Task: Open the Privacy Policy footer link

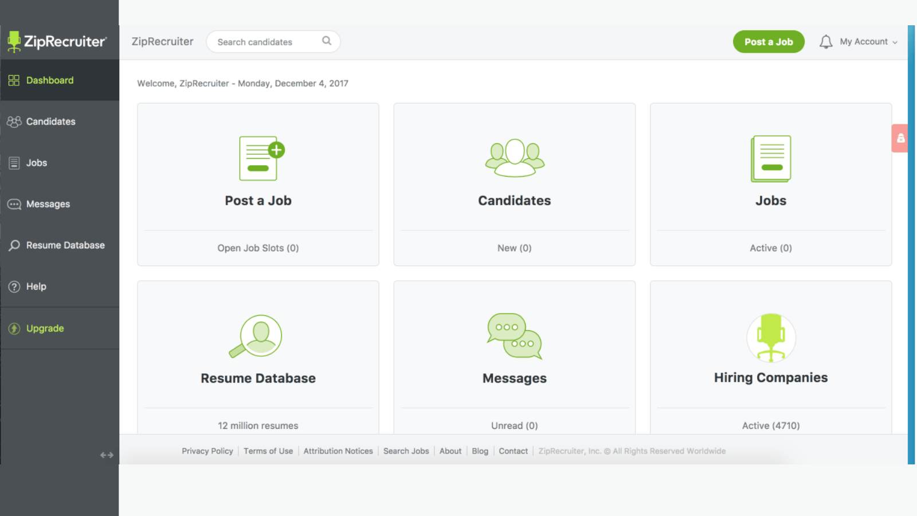Action: [207, 451]
